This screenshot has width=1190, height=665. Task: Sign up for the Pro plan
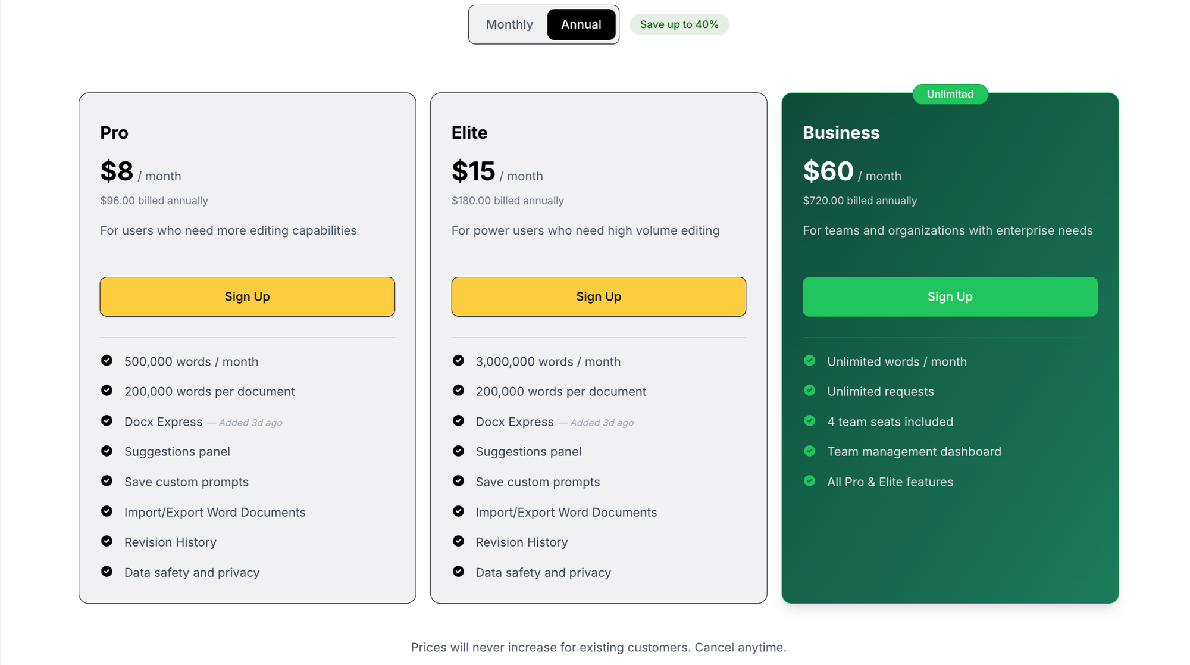pyautogui.click(x=247, y=296)
